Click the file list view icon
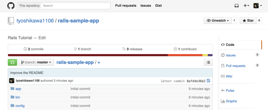This screenshot has height=110, width=268. [x=208, y=62]
